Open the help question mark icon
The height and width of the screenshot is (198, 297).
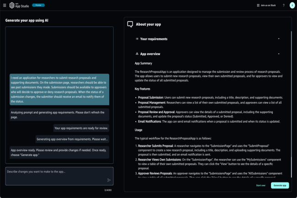point(283,5)
